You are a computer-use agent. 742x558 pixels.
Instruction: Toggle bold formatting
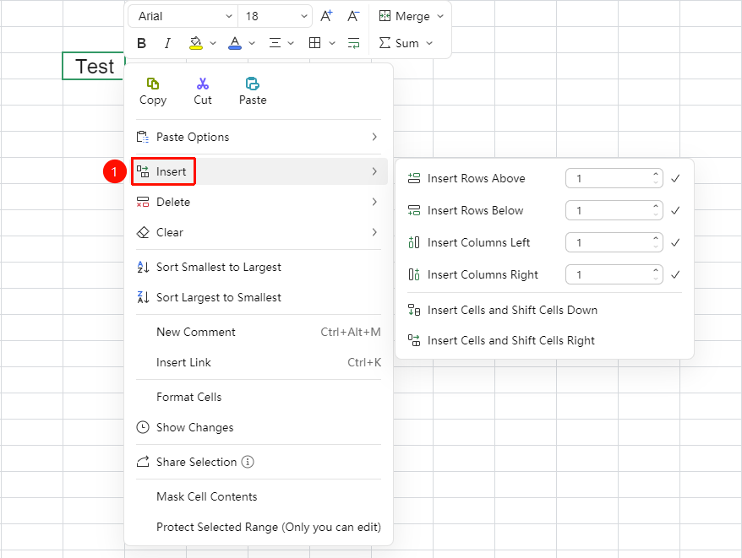[x=141, y=44]
